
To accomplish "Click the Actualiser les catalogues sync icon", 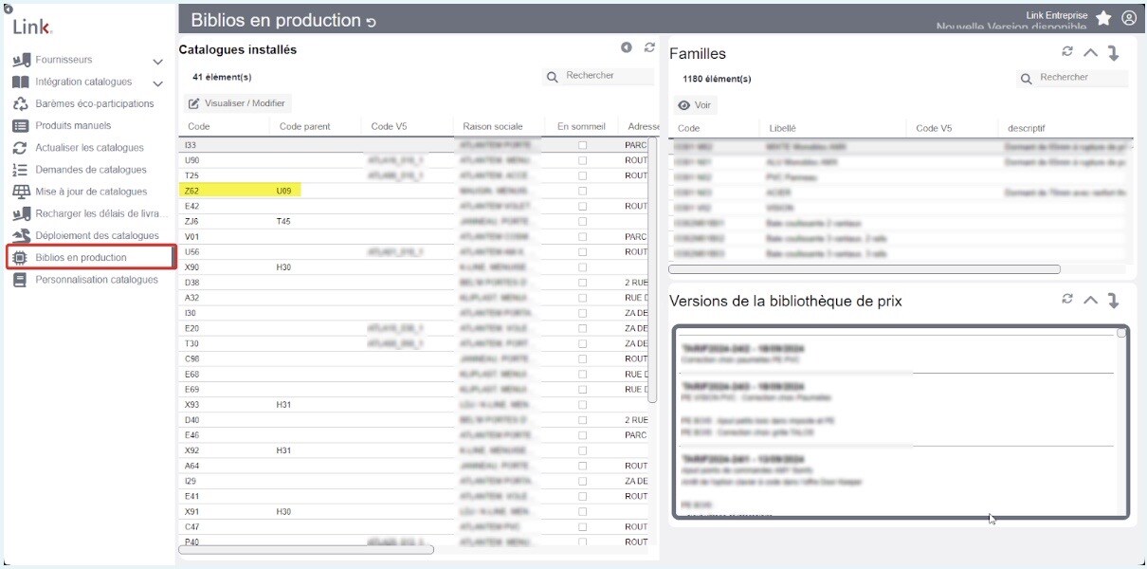I will pyautogui.click(x=20, y=148).
